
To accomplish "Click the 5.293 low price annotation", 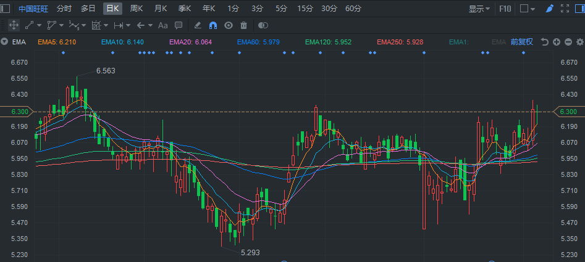I will 250,253.
